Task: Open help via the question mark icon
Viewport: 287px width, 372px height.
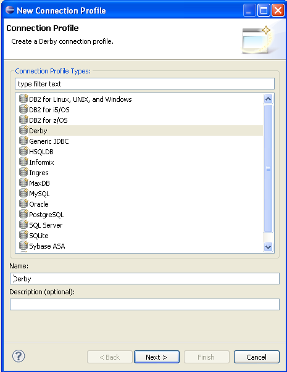Action: tap(19, 356)
